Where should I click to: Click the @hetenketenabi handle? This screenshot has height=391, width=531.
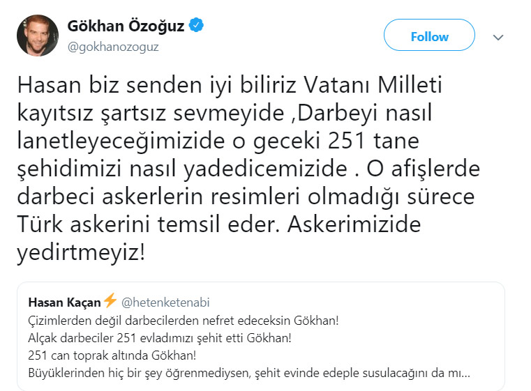pos(165,302)
